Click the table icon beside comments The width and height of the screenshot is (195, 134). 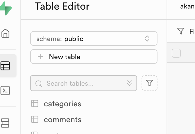tap(35, 119)
